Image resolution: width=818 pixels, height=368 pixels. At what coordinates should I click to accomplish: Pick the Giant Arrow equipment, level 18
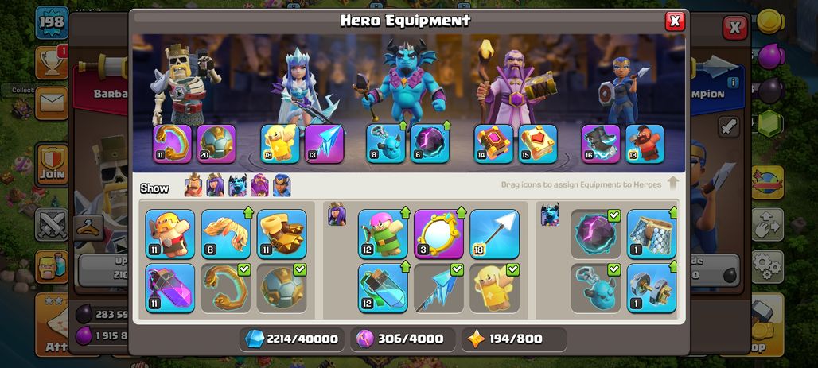coord(495,234)
